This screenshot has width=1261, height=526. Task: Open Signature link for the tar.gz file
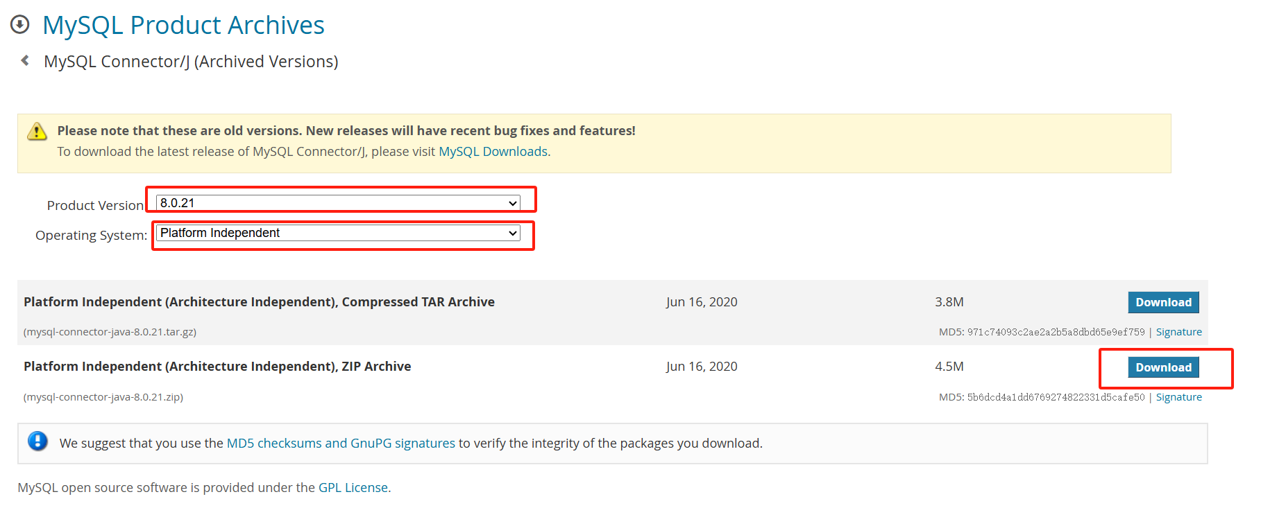click(x=1178, y=332)
